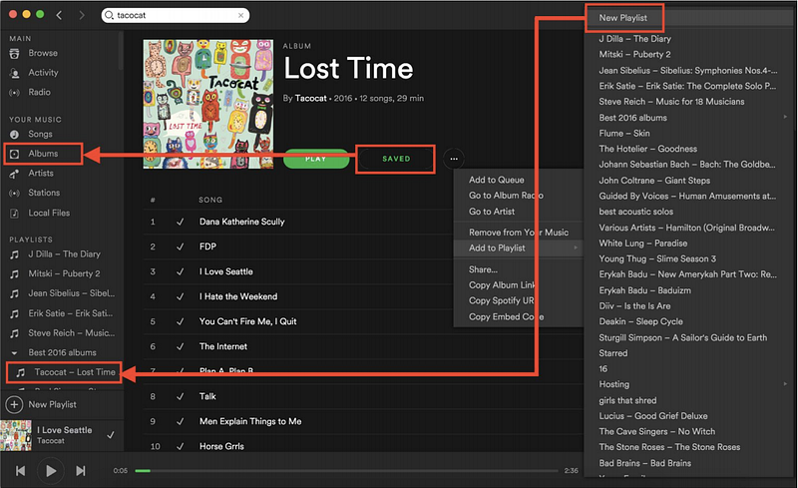Click the play button in player bar
The height and width of the screenshot is (488, 798).
click(x=51, y=471)
